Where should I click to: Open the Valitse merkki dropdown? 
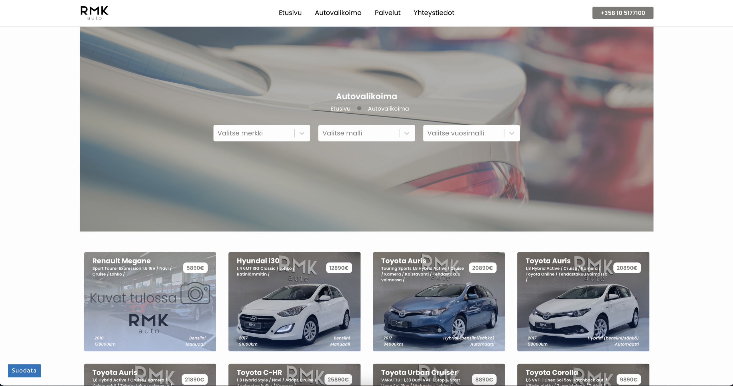tap(261, 133)
